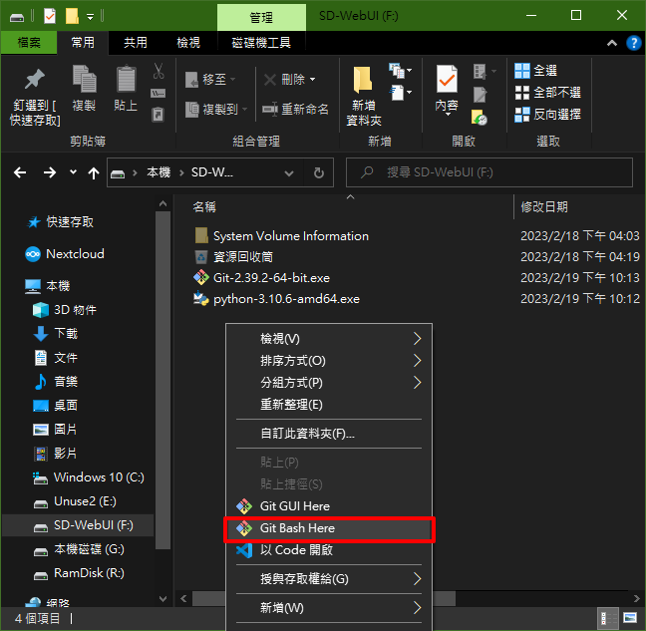Screen dimensions: 646x631
Task: Click the search SD-WebUI (F:) field
Action: (489, 172)
